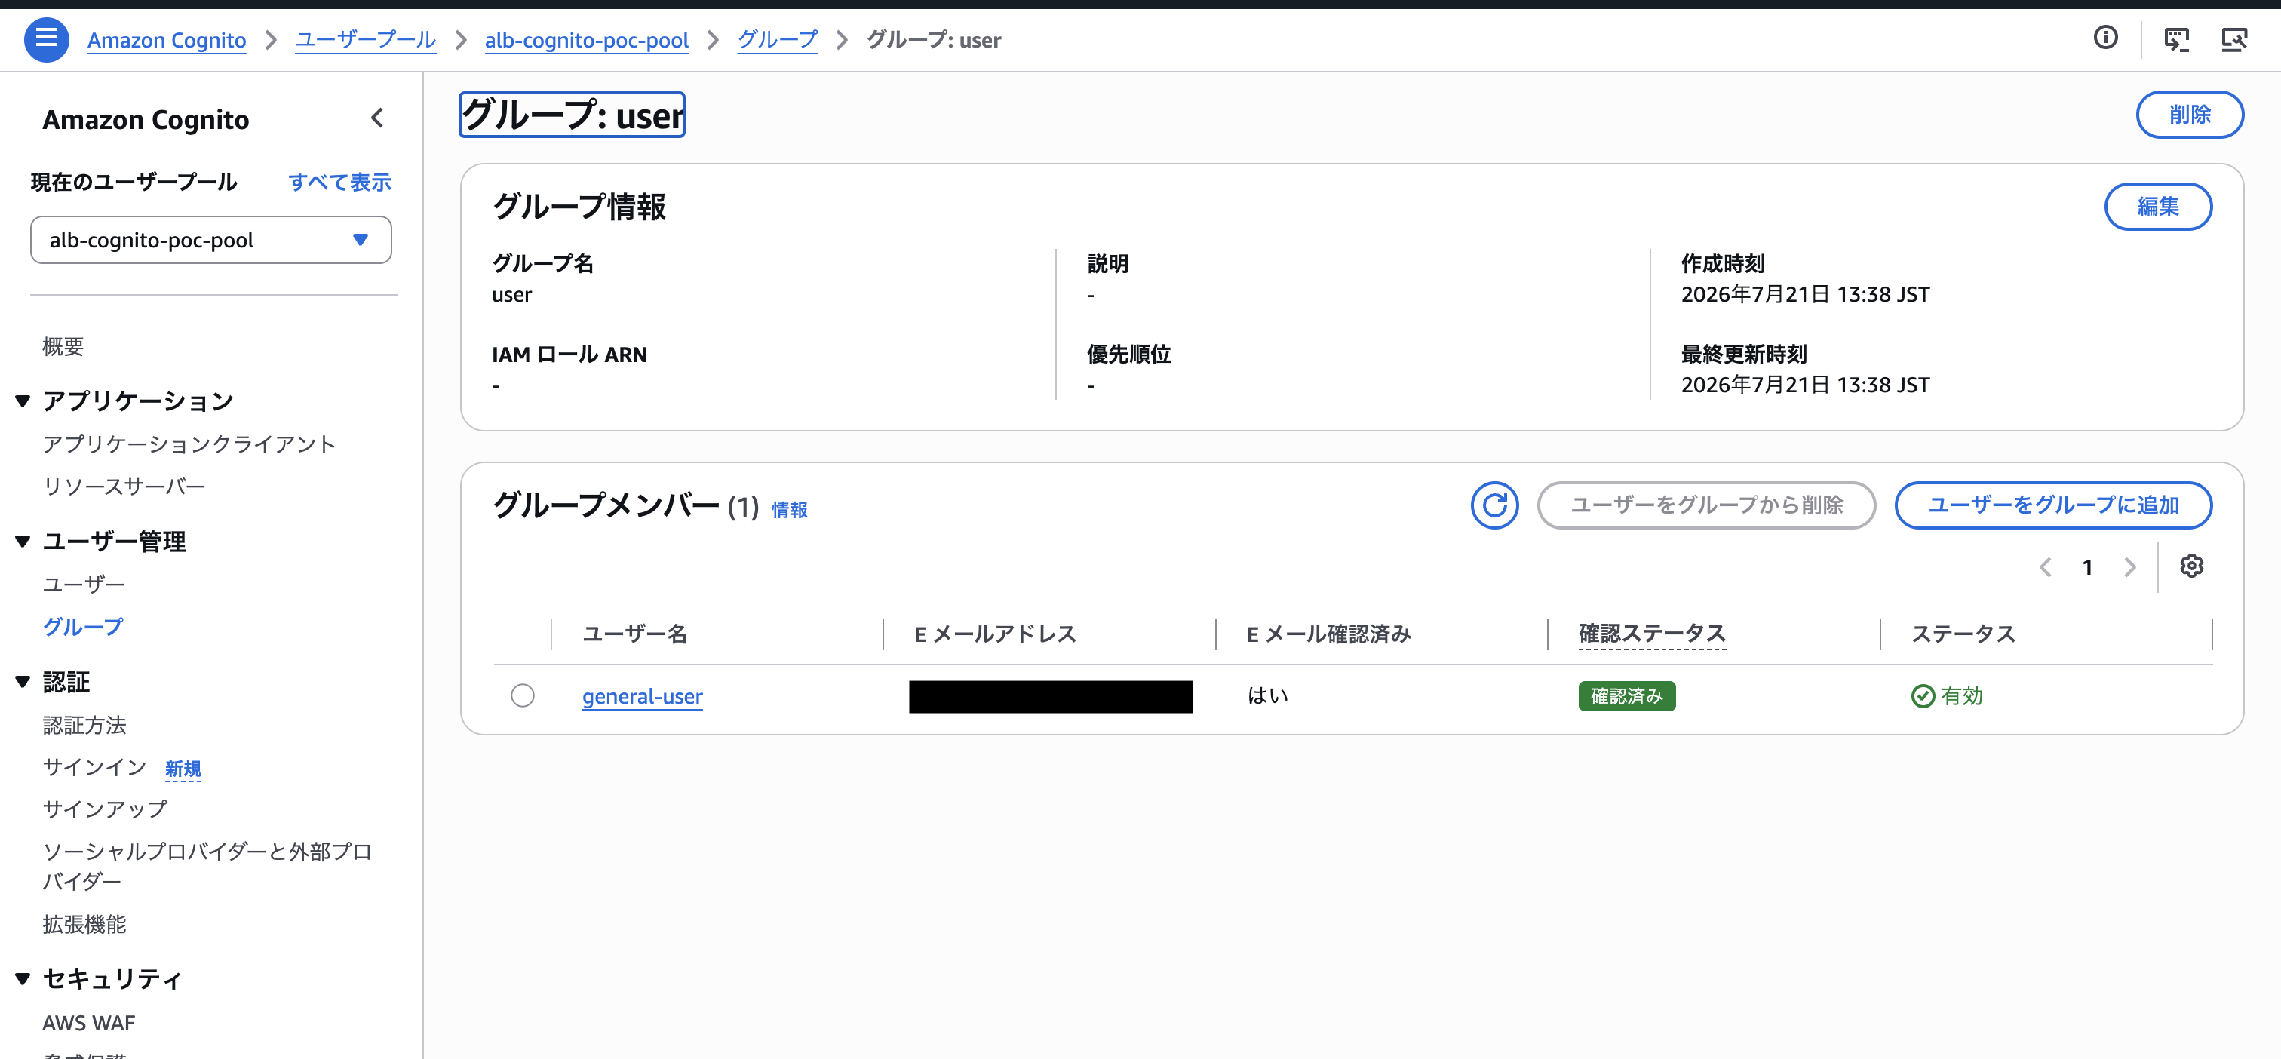This screenshot has width=2281, height=1059.
Task: Click the 最終更新時刻 value 2026年7月21日 13:38 JST
Action: pyautogui.click(x=1804, y=385)
